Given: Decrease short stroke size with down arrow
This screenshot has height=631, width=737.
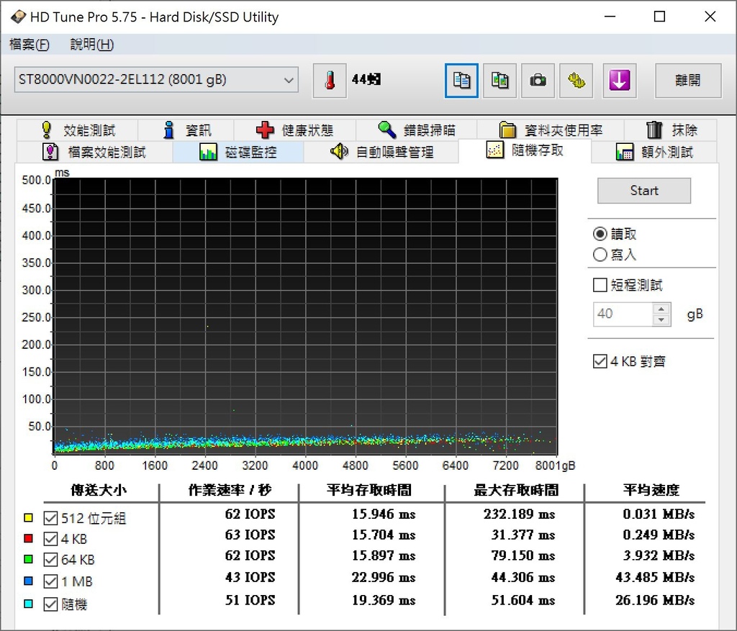Looking at the screenshot, I should click(661, 320).
